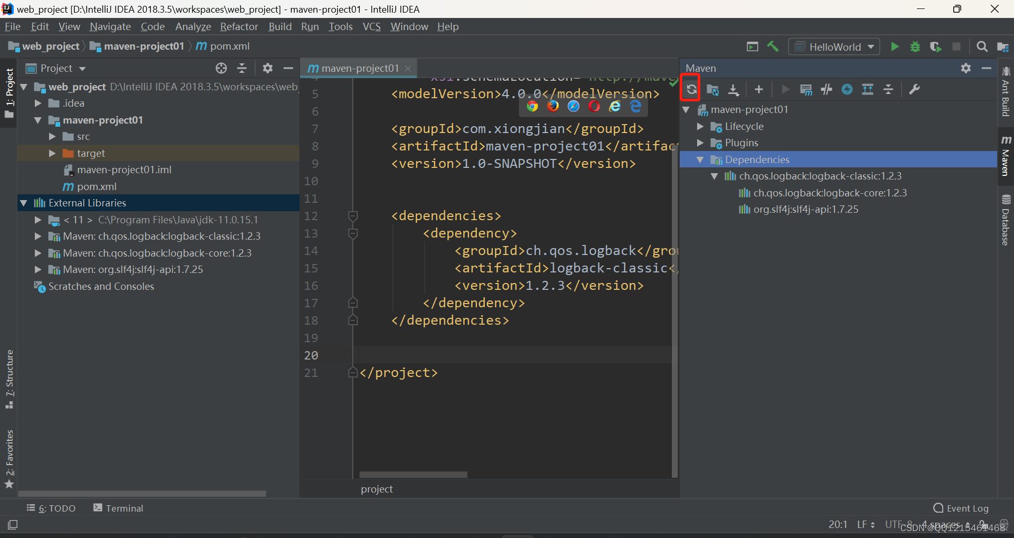Open the Terminal tool window
This screenshot has width=1014, height=538.
[118, 508]
